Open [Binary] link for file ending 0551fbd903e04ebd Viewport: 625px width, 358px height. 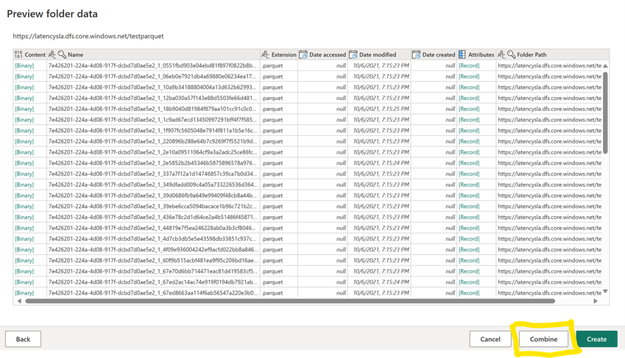point(24,65)
